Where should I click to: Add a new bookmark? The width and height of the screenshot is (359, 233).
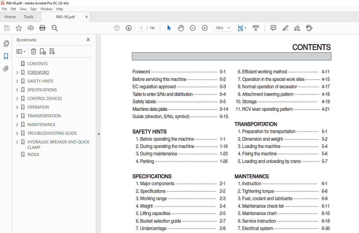coord(43,51)
